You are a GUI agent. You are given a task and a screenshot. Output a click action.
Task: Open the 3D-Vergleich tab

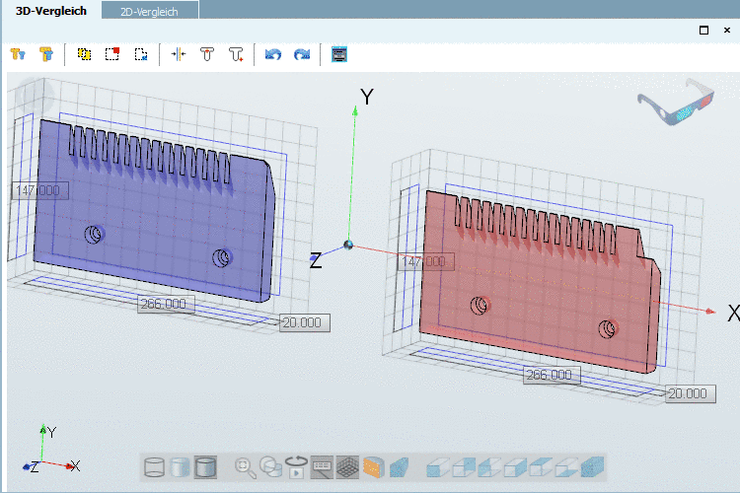click(51, 11)
